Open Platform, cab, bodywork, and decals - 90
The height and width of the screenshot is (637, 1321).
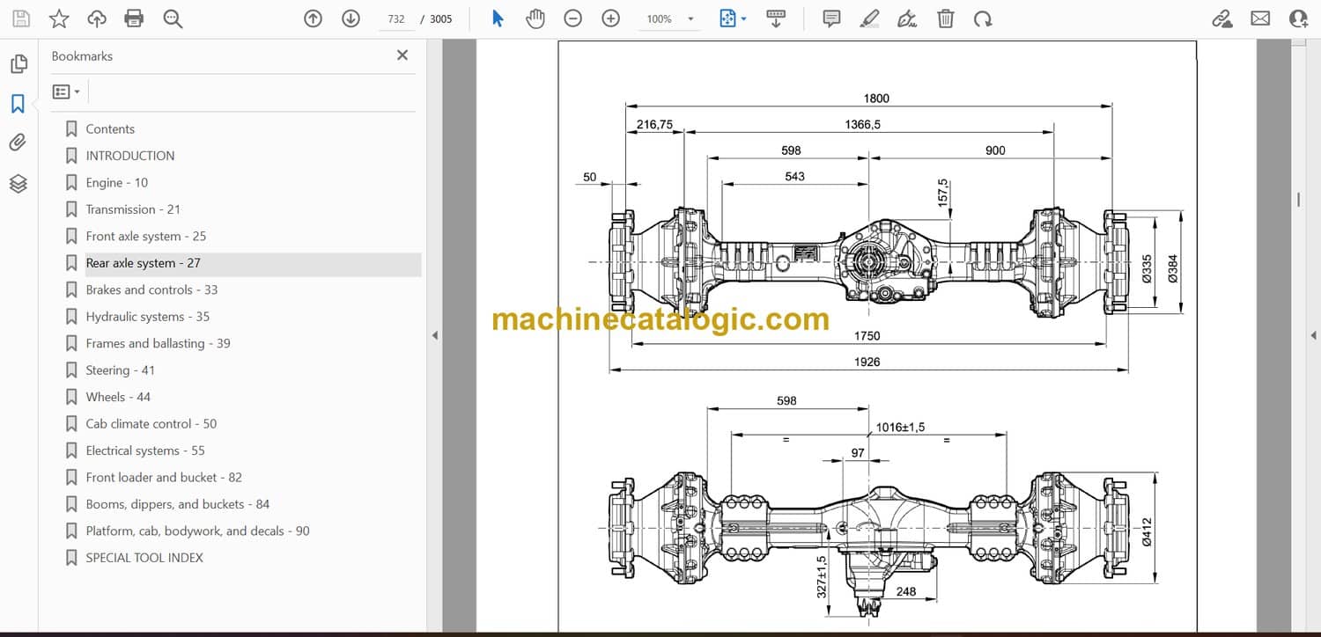(x=198, y=531)
